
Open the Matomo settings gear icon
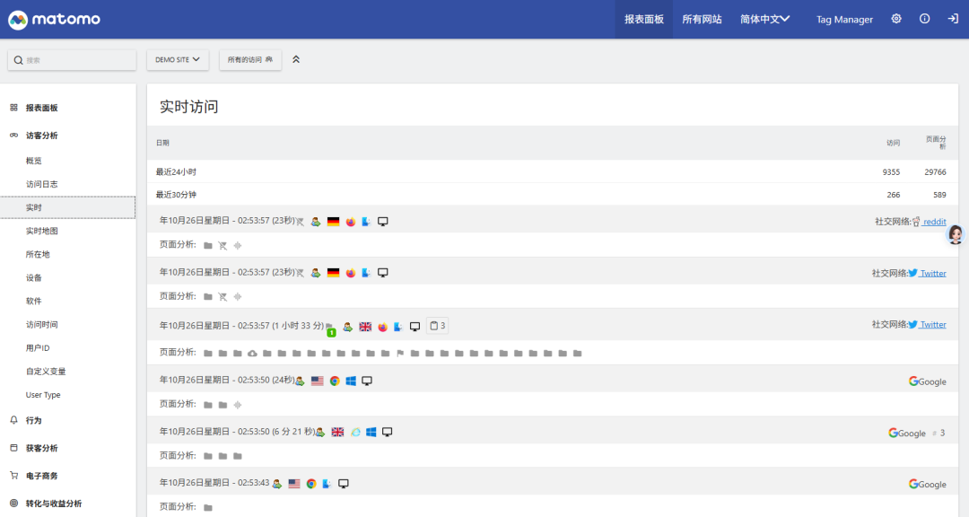(x=895, y=18)
